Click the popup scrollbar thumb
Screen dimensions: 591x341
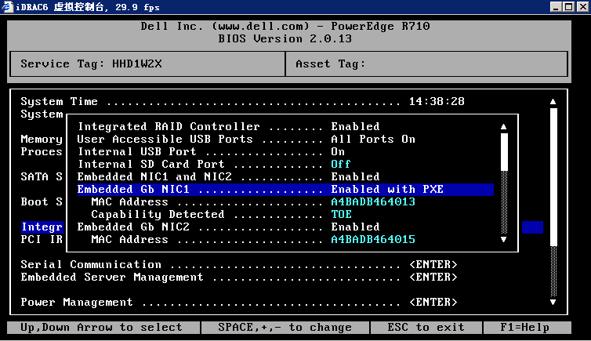pos(504,151)
